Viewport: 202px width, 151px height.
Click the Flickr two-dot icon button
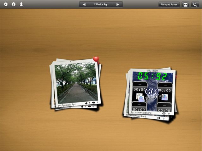[x=185, y=5]
